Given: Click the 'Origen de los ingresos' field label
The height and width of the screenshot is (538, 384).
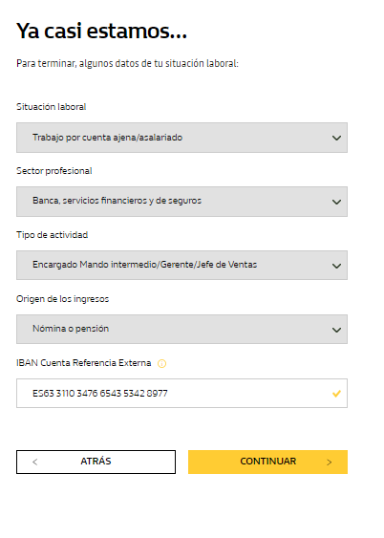Looking at the screenshot, I should 62,299.
